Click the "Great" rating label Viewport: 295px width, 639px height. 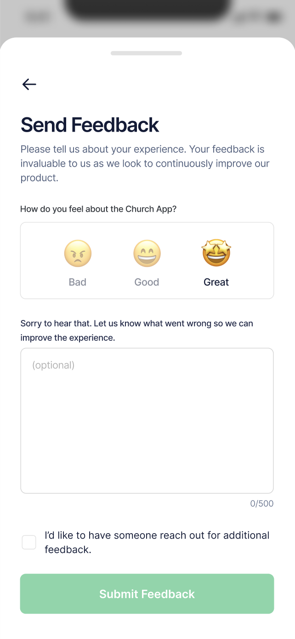(x=216, y=282)
